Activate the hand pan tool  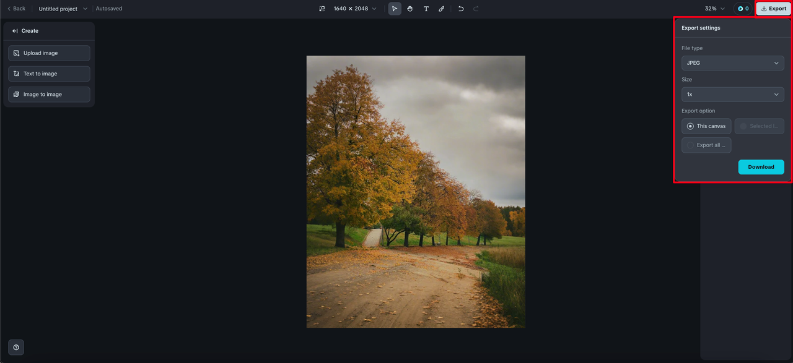(x=410, y=9)
